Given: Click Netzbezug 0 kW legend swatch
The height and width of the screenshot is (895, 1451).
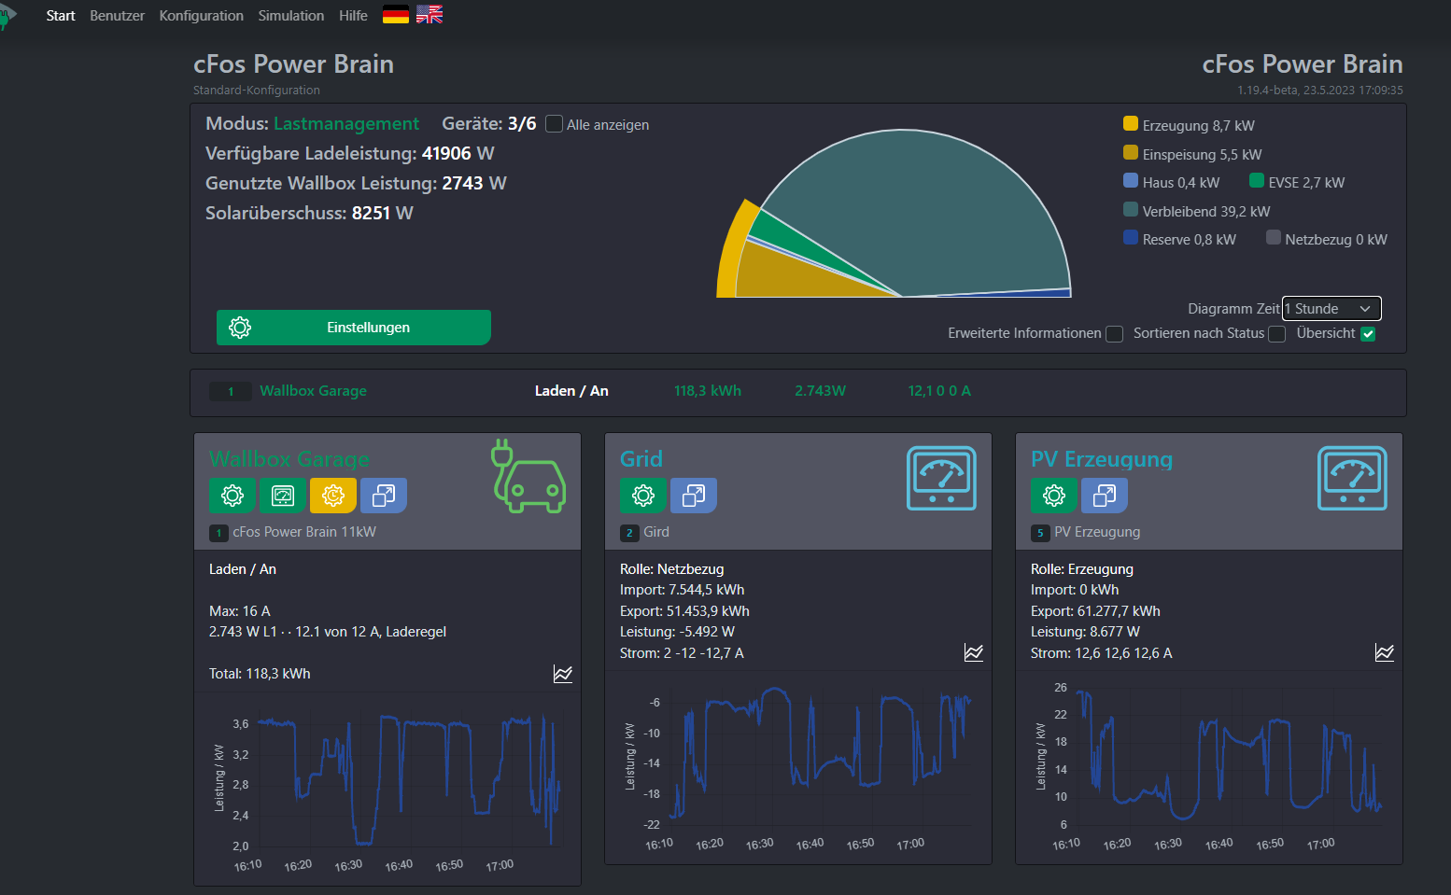Looking at the screenshot, I should [x=1274, y=238].
